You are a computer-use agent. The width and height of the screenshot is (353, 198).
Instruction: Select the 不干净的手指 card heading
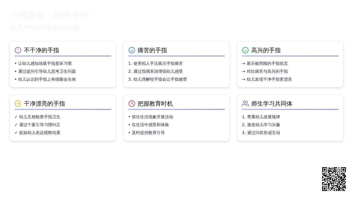pyautogui.click(x=41, y=50)
